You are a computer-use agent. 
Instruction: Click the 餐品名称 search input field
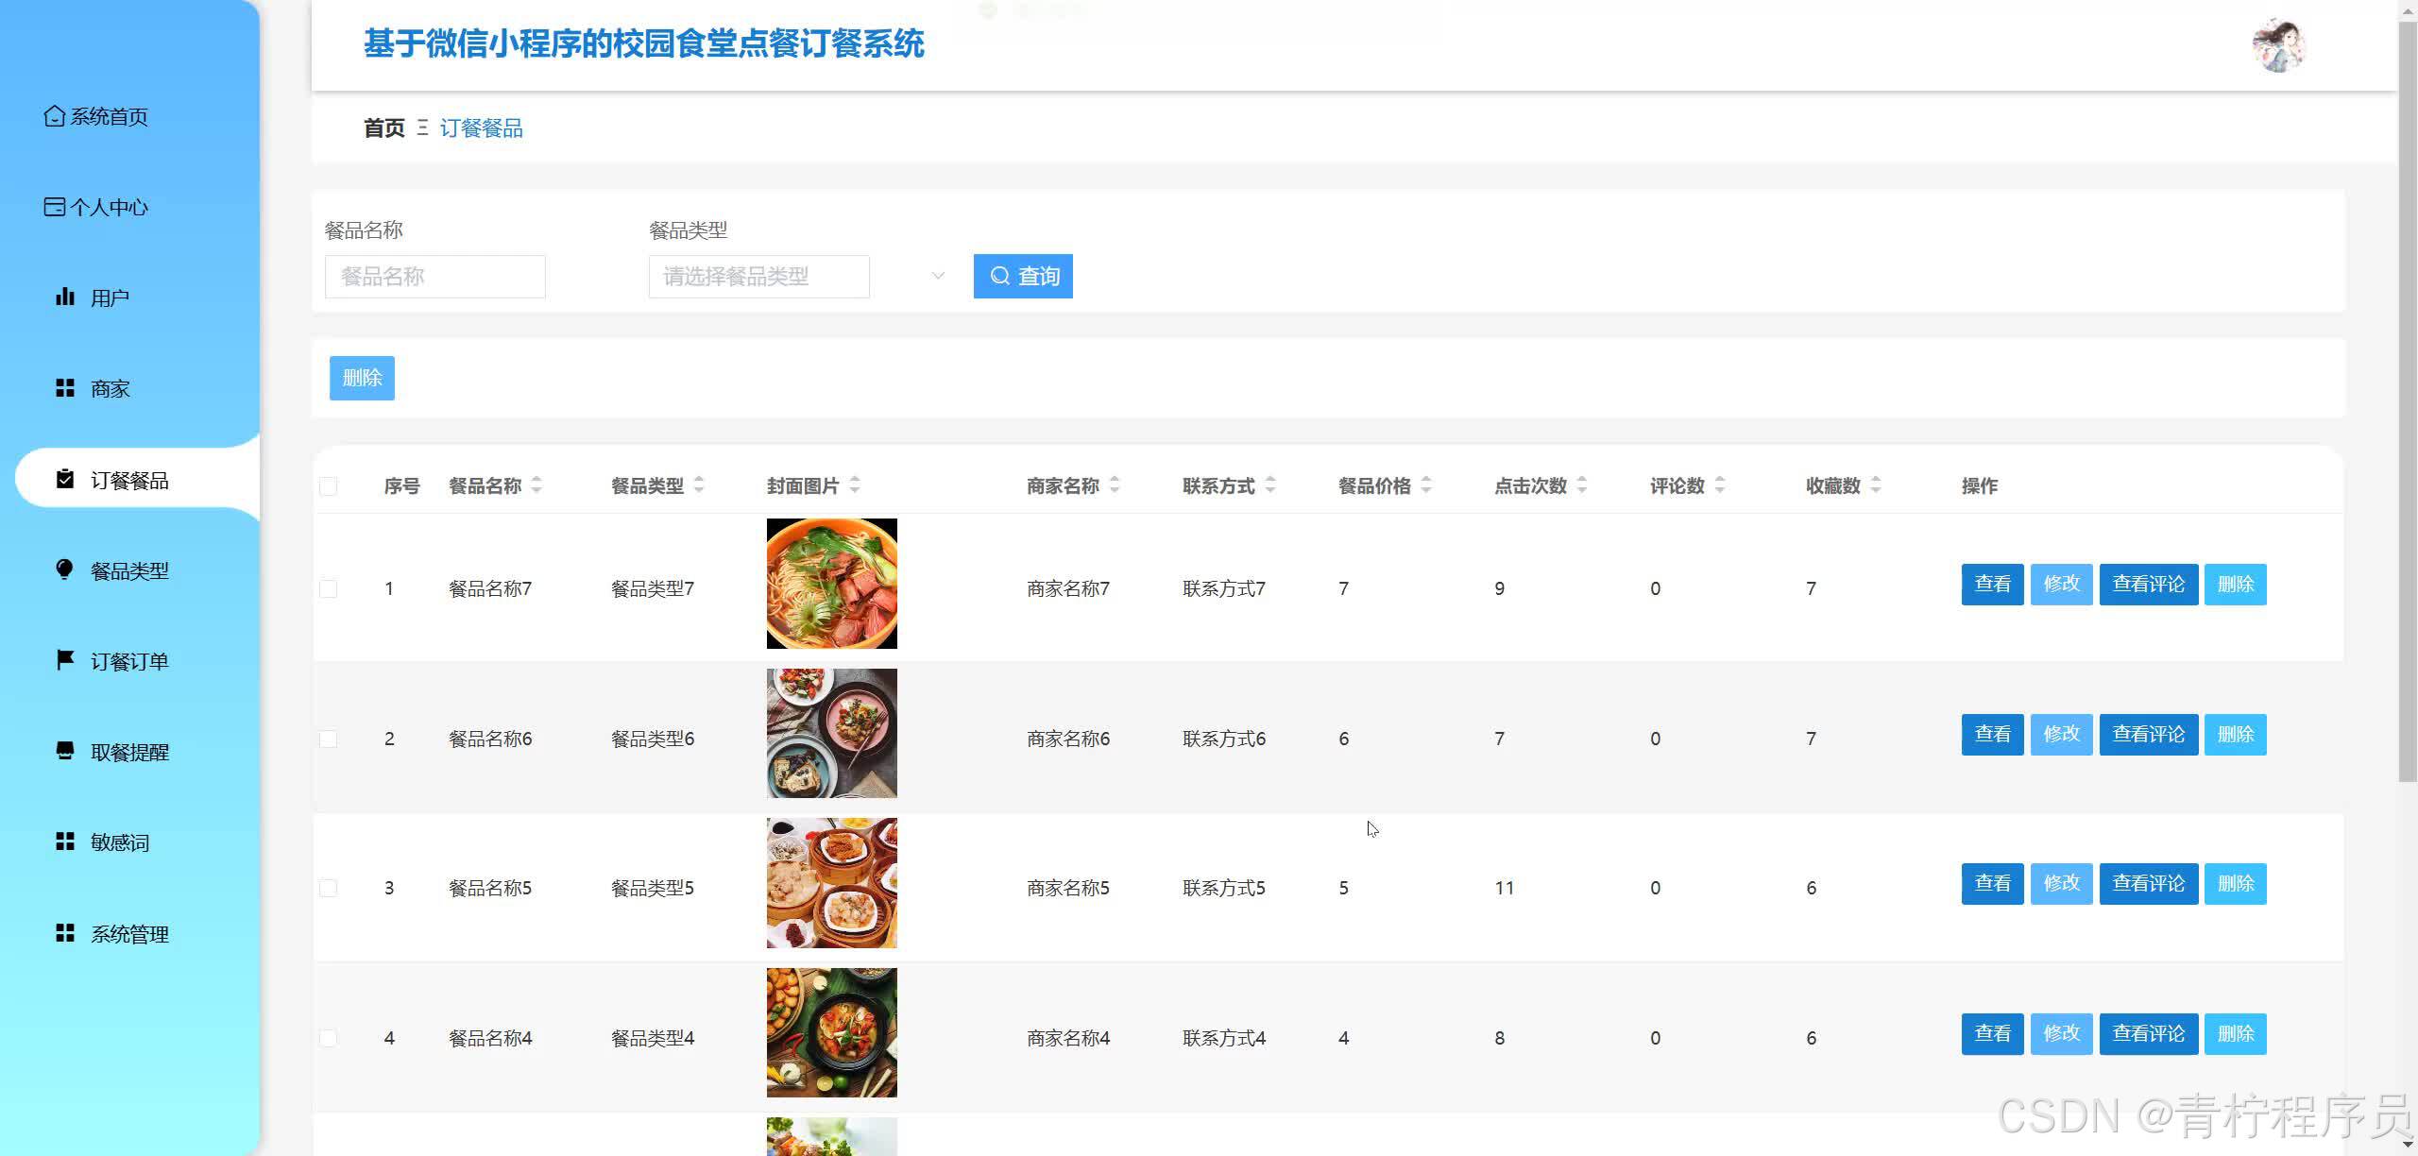pyautogui.click(x=434, y=277)
